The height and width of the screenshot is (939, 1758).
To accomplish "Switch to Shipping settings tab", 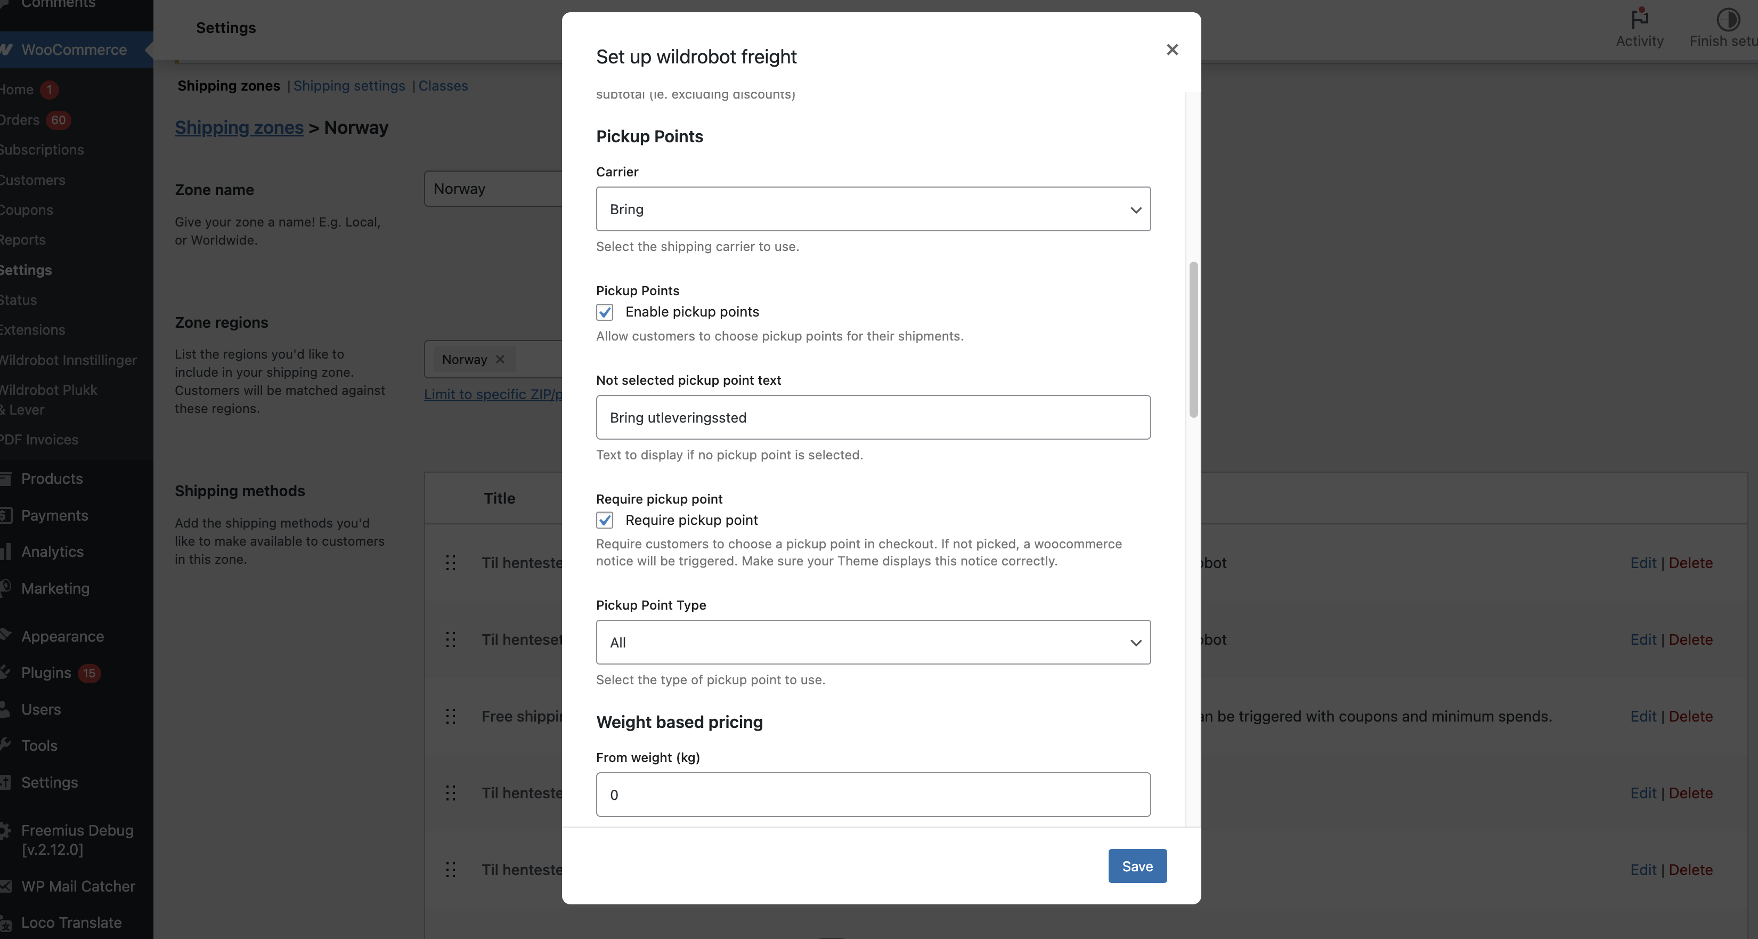I will (x=349, y=86).
